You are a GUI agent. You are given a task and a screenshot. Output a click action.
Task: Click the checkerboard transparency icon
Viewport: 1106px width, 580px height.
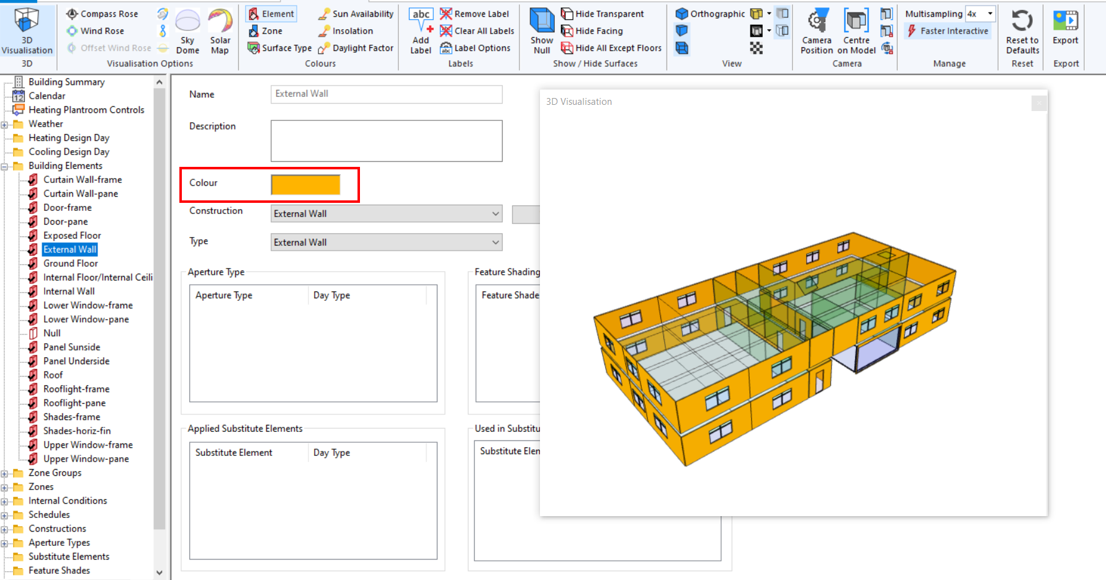coord(756,48)
